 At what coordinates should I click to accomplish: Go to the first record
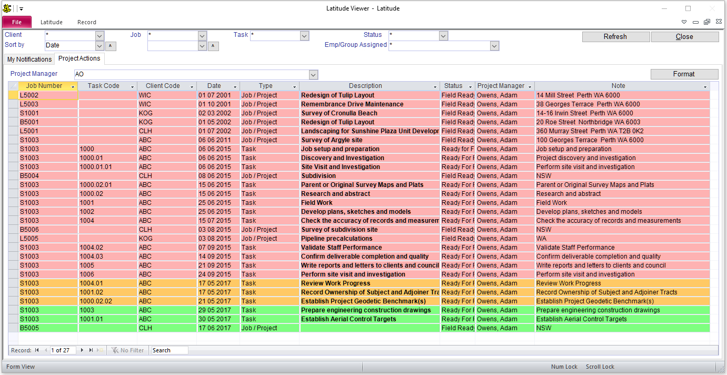pos(37,350)
